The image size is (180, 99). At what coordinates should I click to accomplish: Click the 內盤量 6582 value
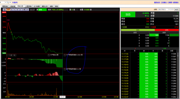[147, 27]
